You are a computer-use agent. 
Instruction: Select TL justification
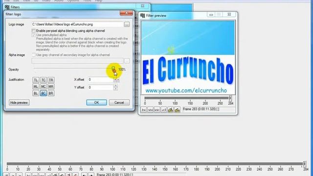coord(36,80)
